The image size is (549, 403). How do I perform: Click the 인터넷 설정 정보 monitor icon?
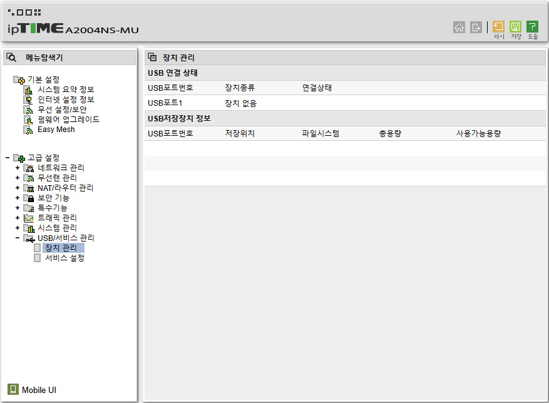tap(28, 100)
